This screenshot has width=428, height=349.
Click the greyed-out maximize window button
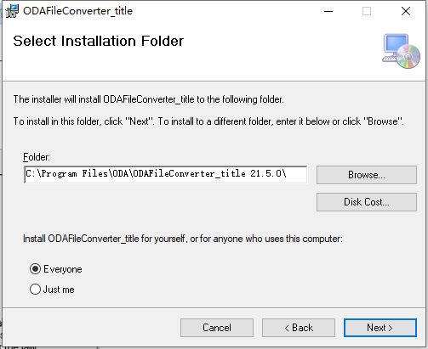(x=367, y=11)
